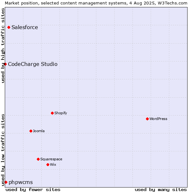Click the 'used by high traffic sites' axis label

click(3, 45)
